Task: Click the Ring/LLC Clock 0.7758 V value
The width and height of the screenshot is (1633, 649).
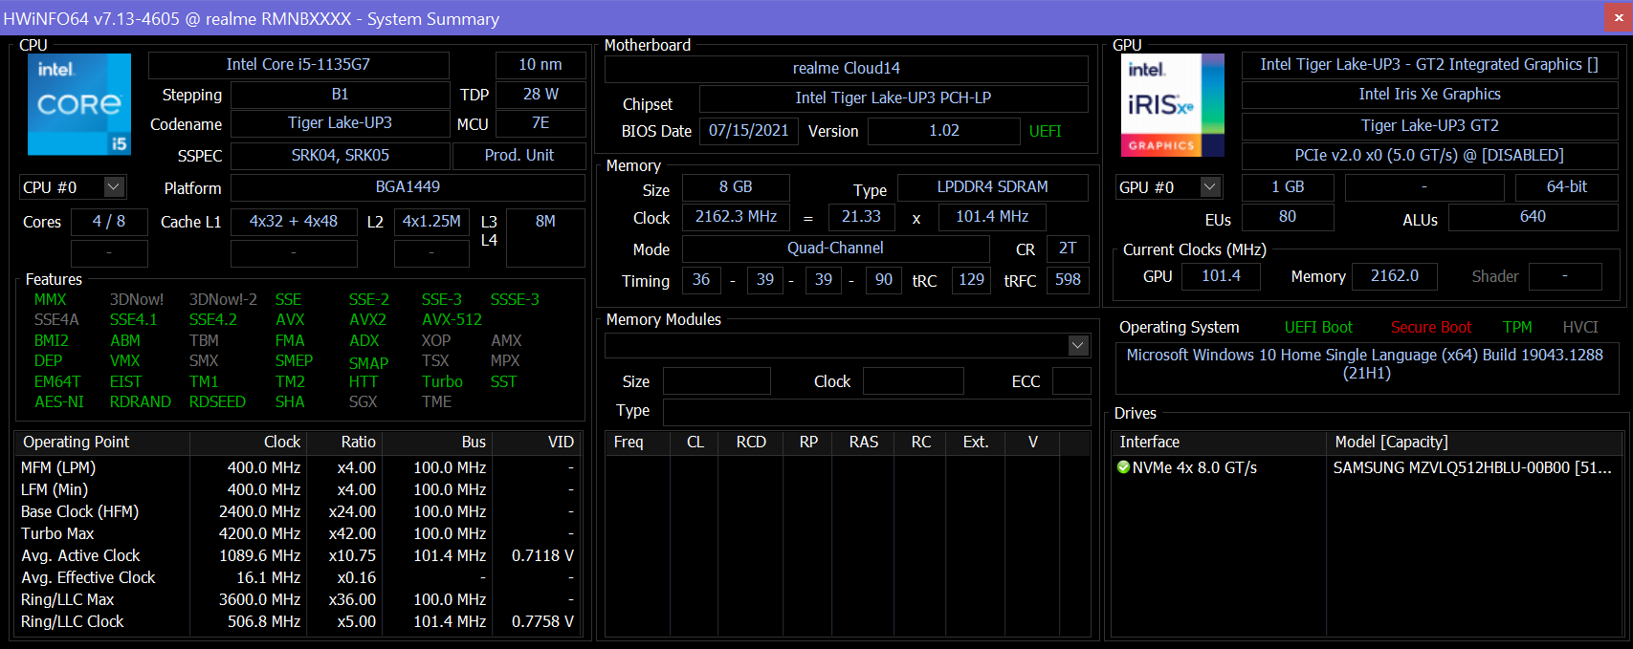Action: click(x=542, y=622)
